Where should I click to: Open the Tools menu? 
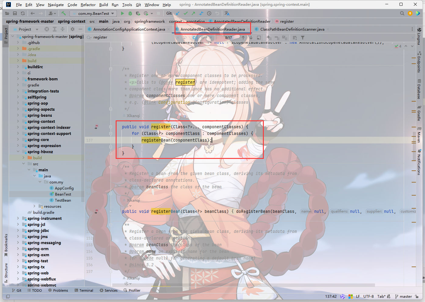coord(127,5)
